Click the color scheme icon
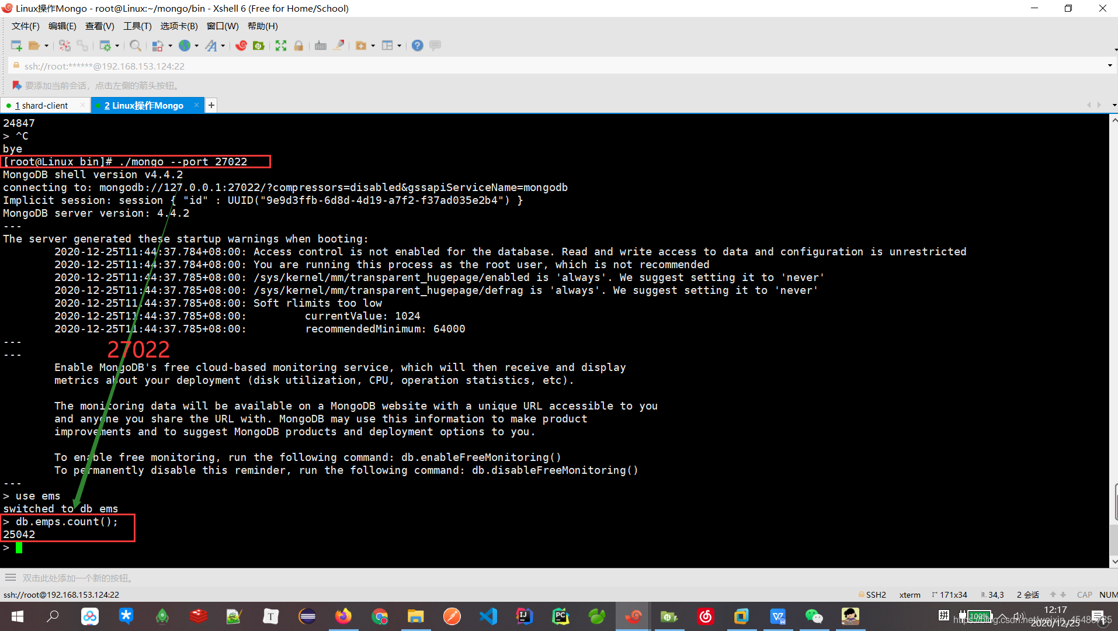This screenshot has height=631, width=1118. click(x=158, y=46)
